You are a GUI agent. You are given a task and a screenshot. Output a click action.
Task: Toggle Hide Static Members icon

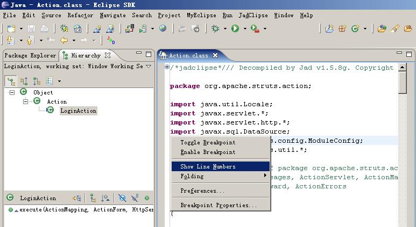click(x=135, y=198)
